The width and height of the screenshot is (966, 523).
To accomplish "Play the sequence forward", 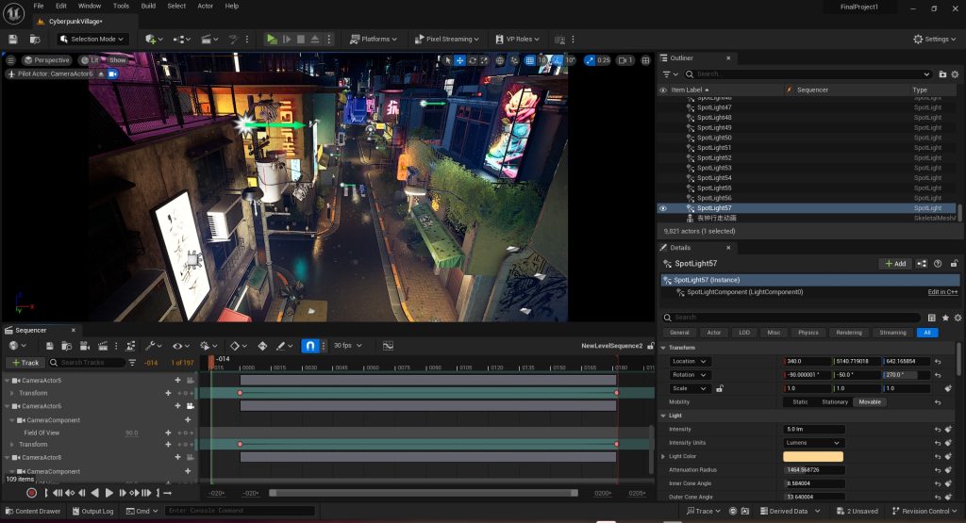I will click(109, 493).
